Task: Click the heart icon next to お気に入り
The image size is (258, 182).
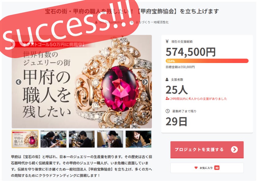Action: point(196,168)
